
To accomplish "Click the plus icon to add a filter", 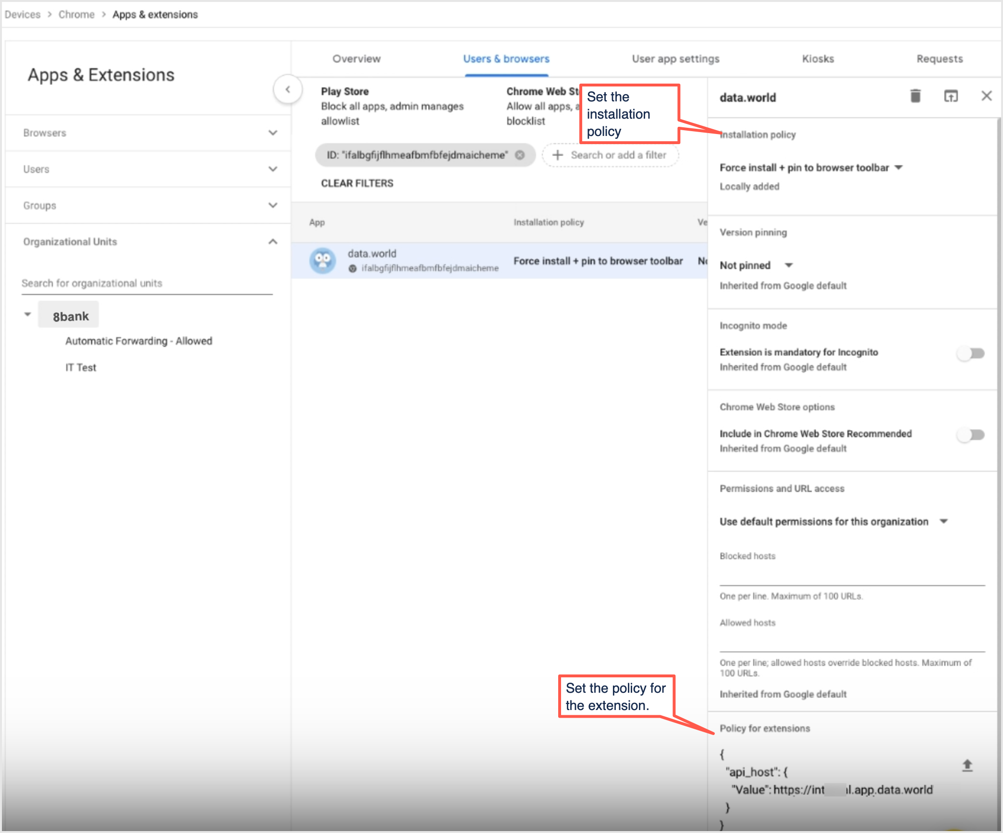I will 558,155.
